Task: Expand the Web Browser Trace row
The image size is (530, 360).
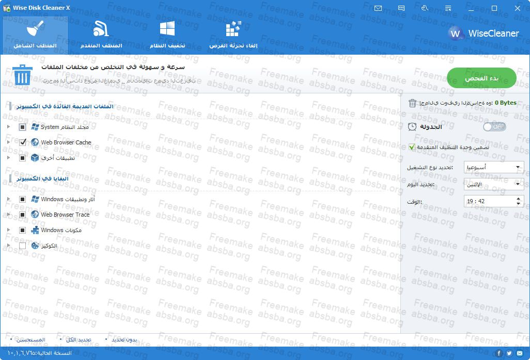Action: (8, 214)
